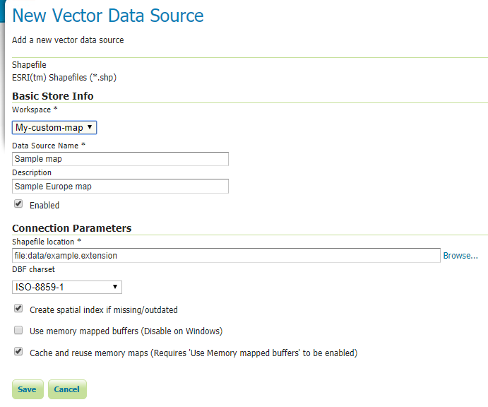Click the Create spatial index label text
This screenshot has width=488, height=407.
tap(104, 310)
